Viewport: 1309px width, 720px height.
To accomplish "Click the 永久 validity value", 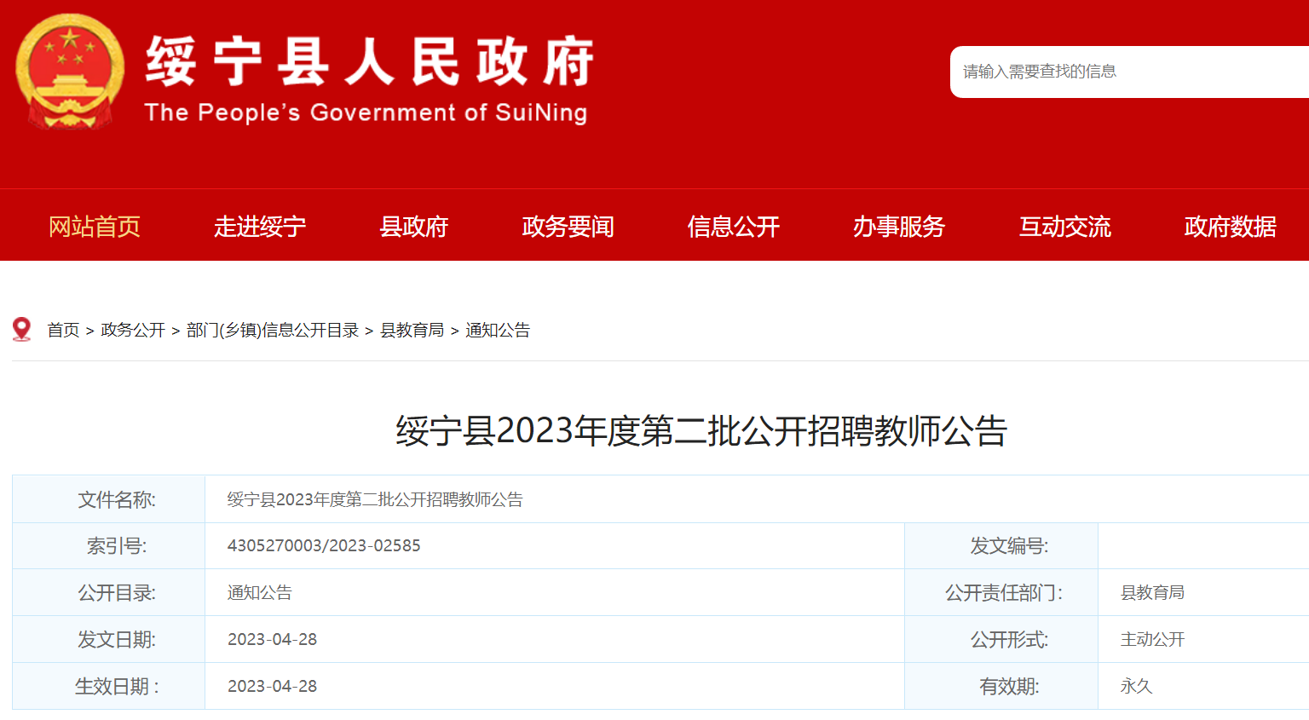I will point(1137,686).
